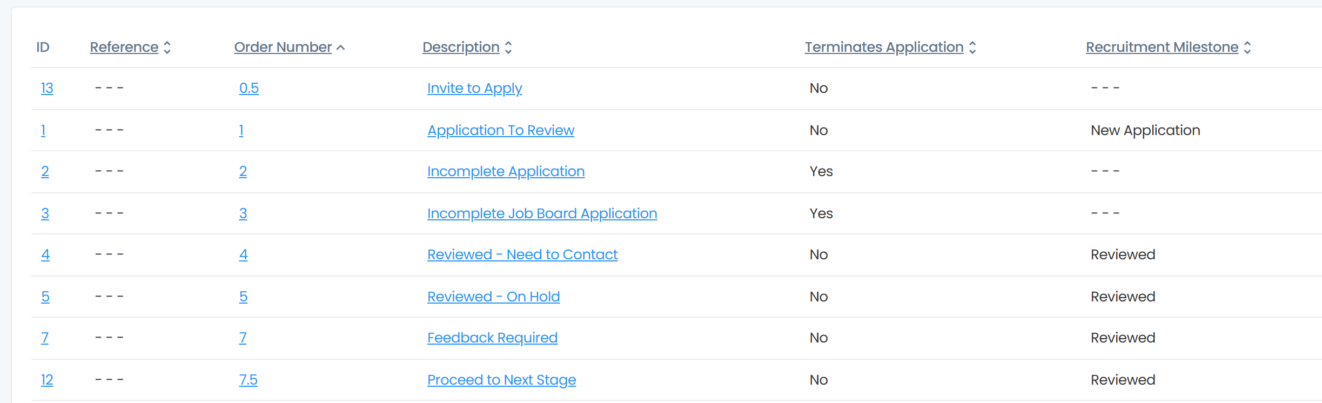Viewport: 1322px width, 403px height.
Task: Sort by the Description column header
Action: pos(461,47)
